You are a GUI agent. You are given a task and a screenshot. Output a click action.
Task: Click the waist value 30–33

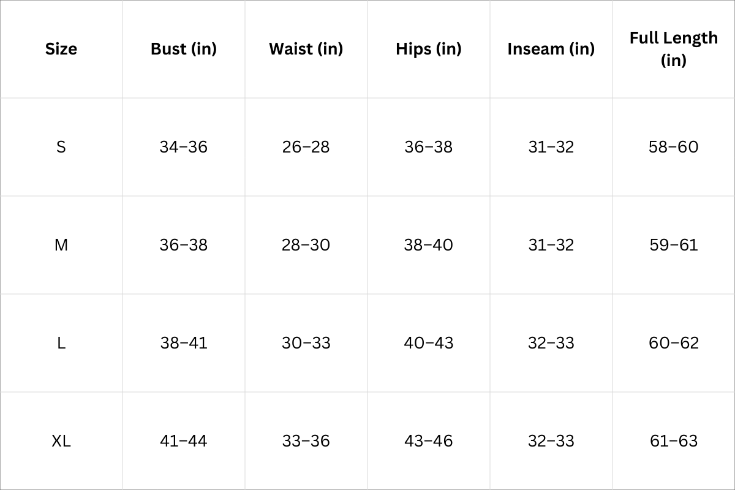pos(306,343)
